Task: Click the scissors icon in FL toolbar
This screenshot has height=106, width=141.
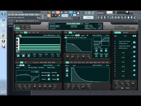Action: [102, 17]
